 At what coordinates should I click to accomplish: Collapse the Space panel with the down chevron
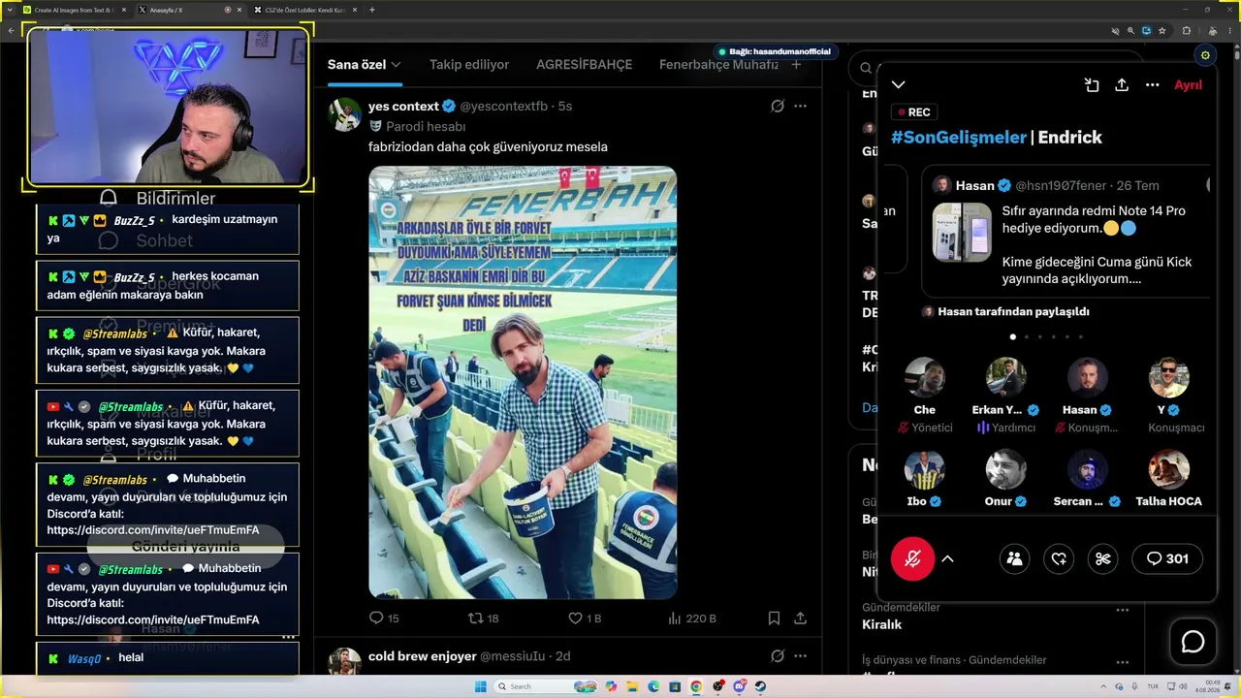899,85
